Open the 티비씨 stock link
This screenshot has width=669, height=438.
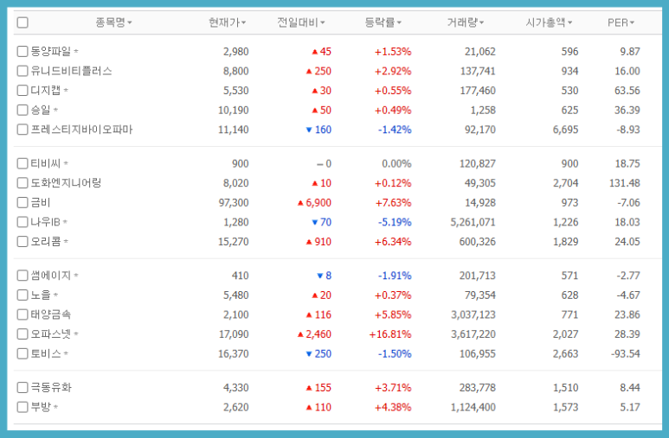46,163
